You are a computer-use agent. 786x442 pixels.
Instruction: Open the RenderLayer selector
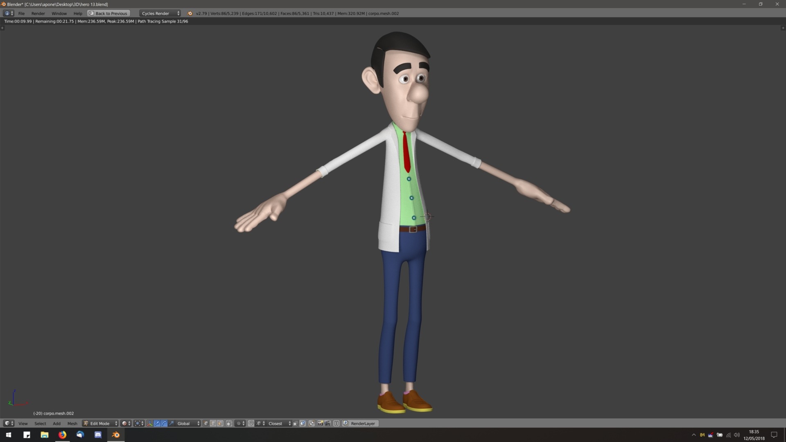click(x=360, y=424)
